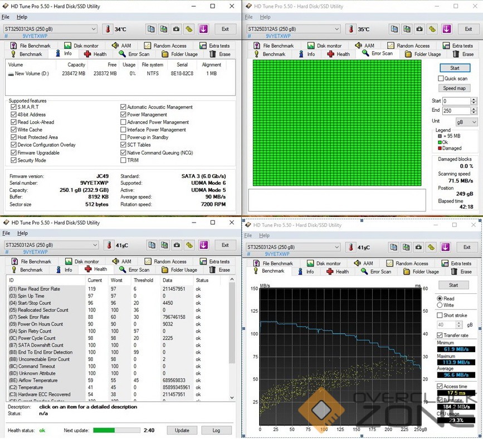Image resolution: width=483 pixels, height=439 pixels.
Task: Click the copy-text clipboard icon in the Error Scan window
Action: click(394, 29)
